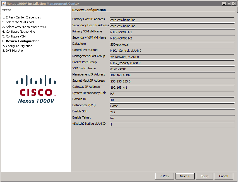Click the Cancel button
The width and height of the screenshot is (238, 182).
224,176
